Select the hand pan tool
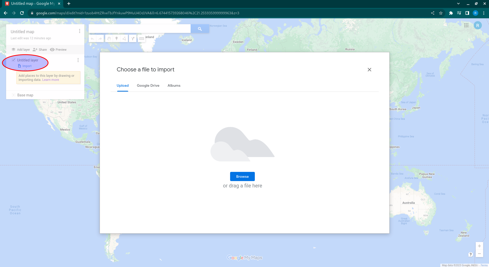Screen dimensions: 489x267 click(x=109, y=39)
